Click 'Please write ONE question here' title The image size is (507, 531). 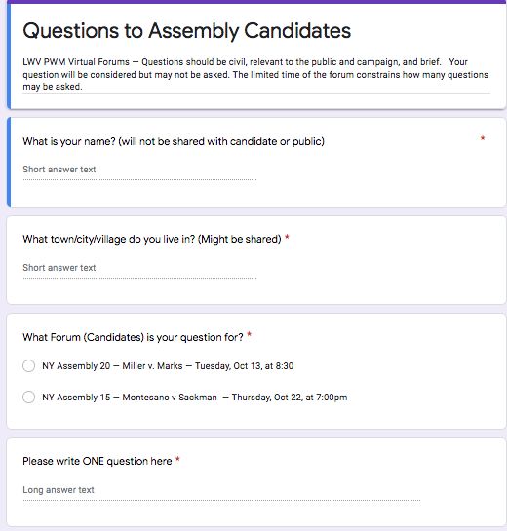coord(97,461)
